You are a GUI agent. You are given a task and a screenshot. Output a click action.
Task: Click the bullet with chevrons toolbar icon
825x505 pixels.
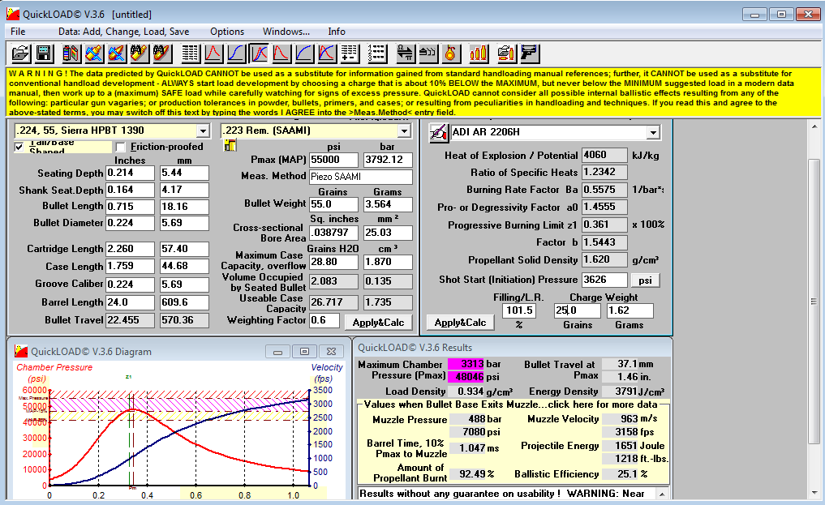point(428,53)
